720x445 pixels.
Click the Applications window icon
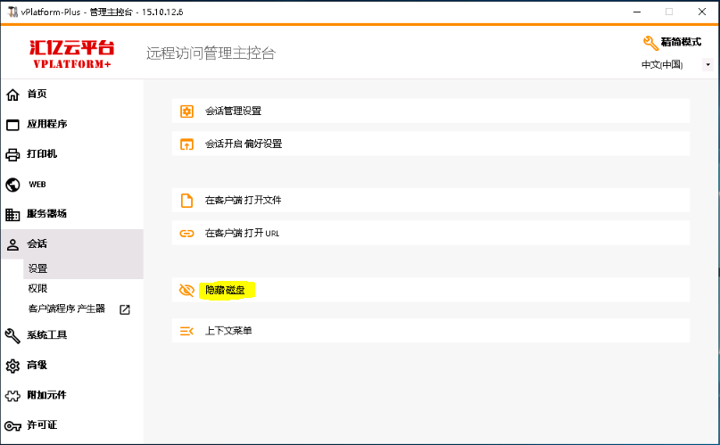[x=12, y=125]
